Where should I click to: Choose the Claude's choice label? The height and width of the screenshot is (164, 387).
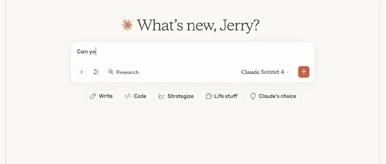tap(277, 96)
